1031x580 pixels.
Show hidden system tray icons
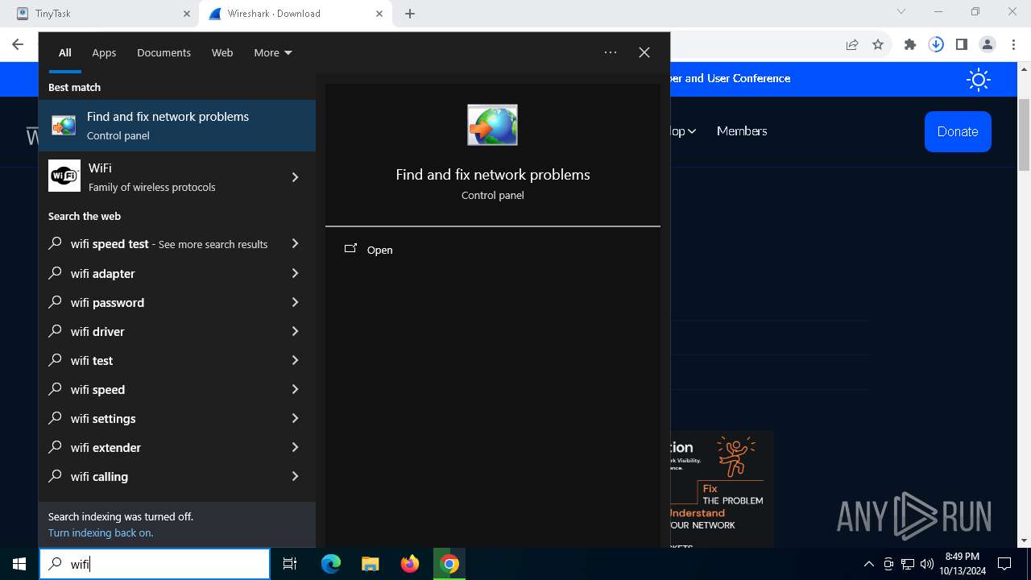[x=868, y=564]
